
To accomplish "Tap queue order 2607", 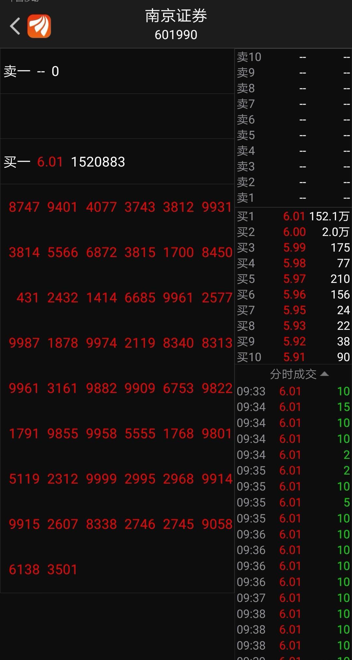I will coord(63,524).
